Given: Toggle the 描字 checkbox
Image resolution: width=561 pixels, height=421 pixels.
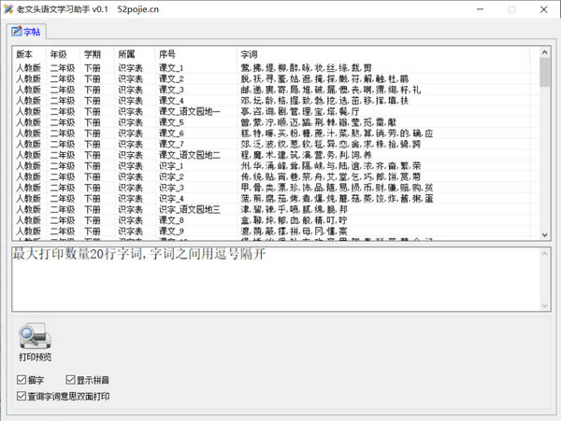Looking at the screenshot, I should click(x=22, y=380).
